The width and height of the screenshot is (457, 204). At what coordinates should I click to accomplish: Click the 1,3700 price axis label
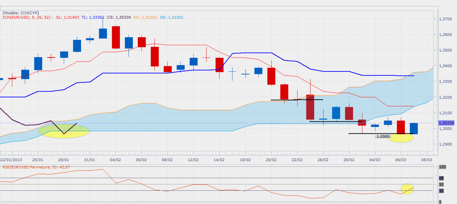point(446,19)
